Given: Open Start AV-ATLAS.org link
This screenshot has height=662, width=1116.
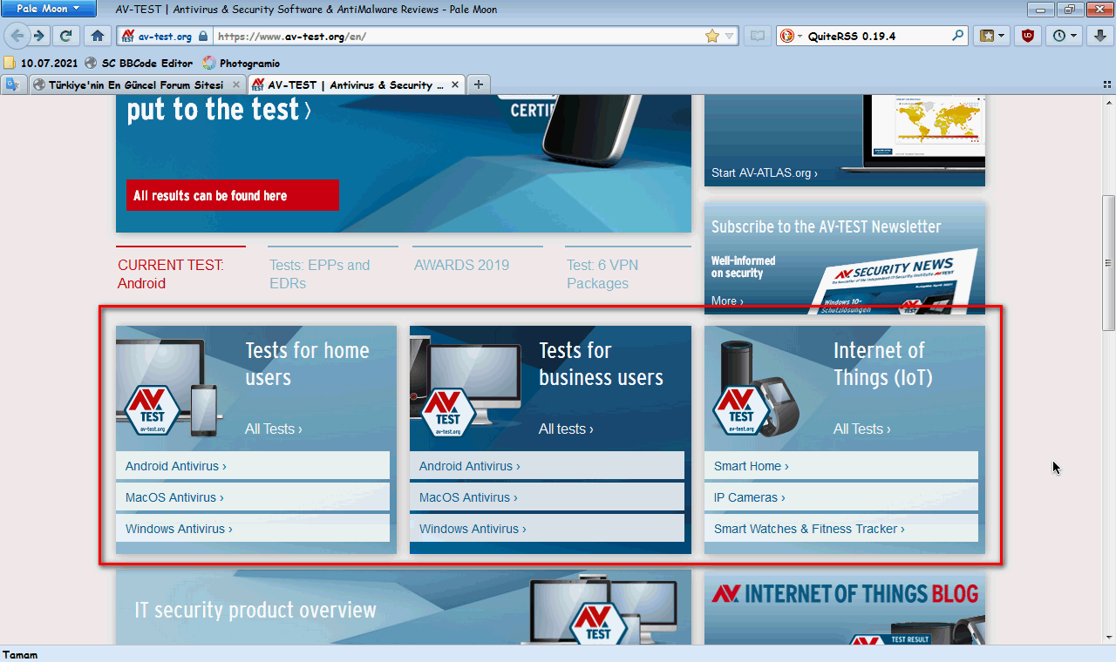Looking at the screenshot, I should tap(765, 173).
